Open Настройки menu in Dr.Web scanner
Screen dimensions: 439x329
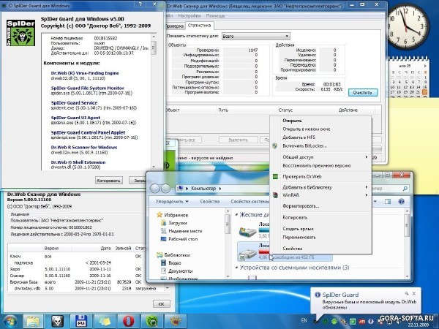point(190,15)
